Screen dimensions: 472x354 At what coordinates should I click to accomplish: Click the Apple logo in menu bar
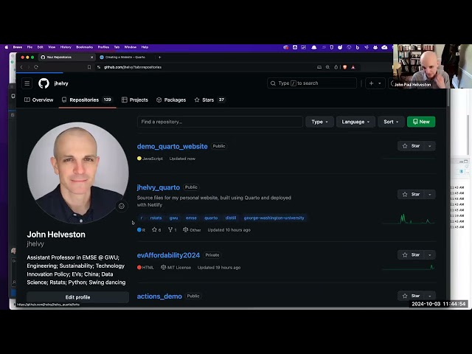(7, 47)
